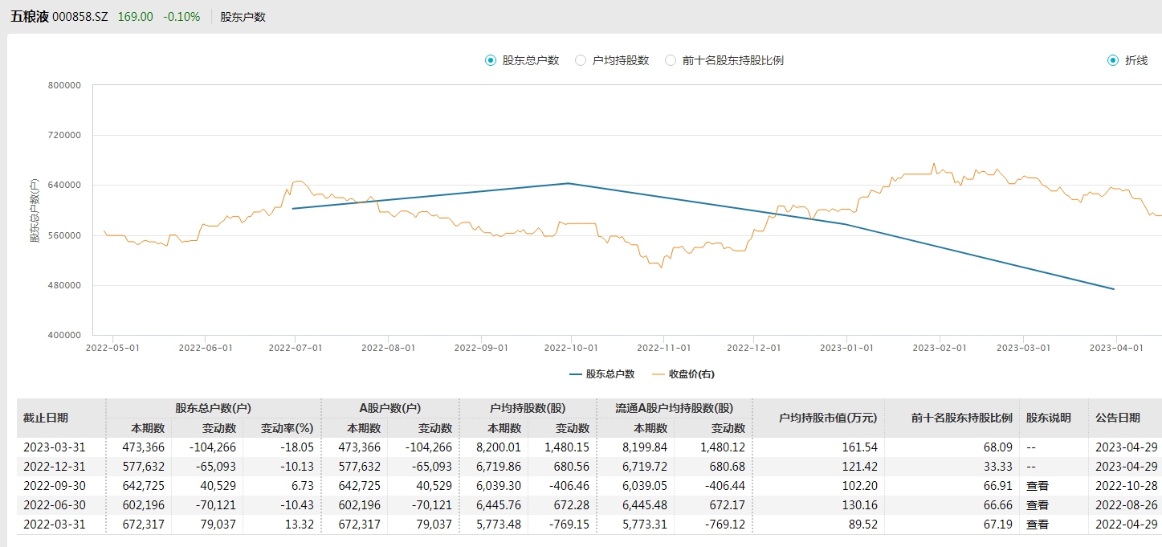Click the 变动率(%) sub-header
Viewport: 1162px width, 547px height.
coord(287,428)
